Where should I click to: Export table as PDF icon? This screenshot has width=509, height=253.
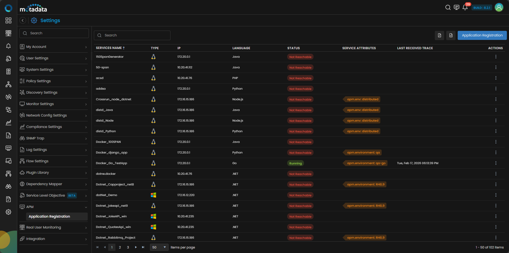coord(439,35)
